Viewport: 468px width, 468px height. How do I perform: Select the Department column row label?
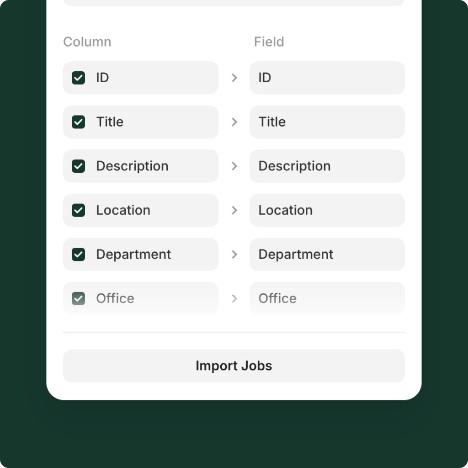point(133,255)
